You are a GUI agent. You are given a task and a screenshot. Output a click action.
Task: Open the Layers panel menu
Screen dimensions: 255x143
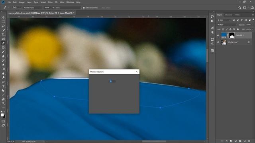pyautogui.click(x=253, y=15)
